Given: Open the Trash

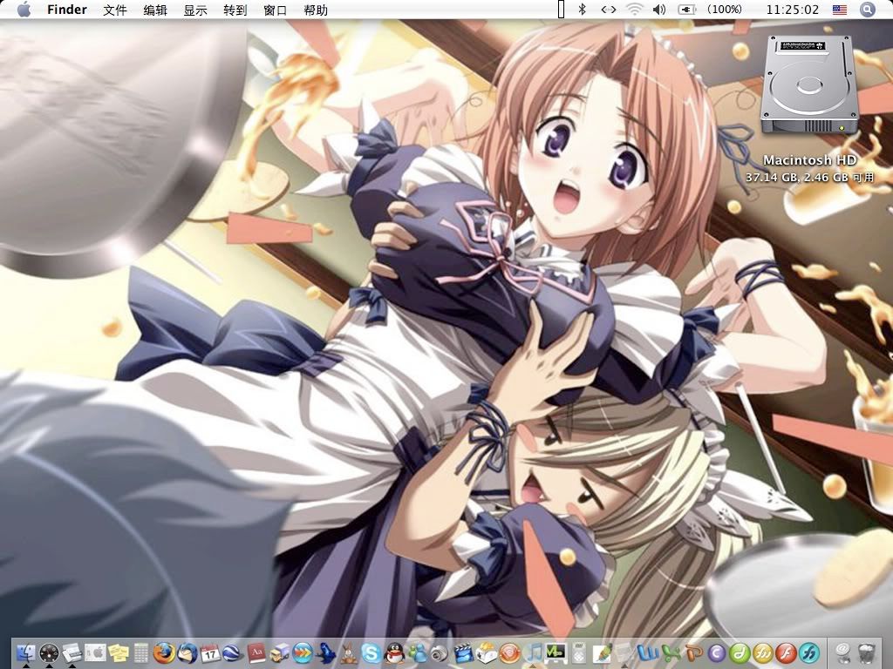Looking at the screenshot, I should point(866,652).
